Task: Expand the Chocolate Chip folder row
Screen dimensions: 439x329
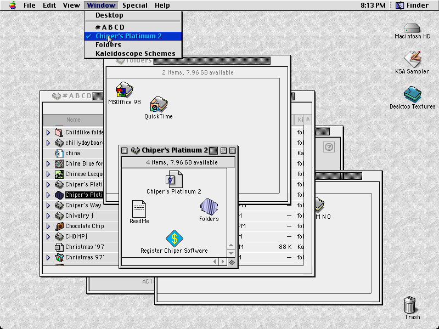Action: tap(48, 226)
